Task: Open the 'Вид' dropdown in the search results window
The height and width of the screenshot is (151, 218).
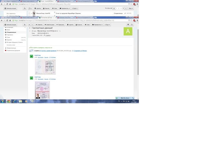Action: click(131, 8)
